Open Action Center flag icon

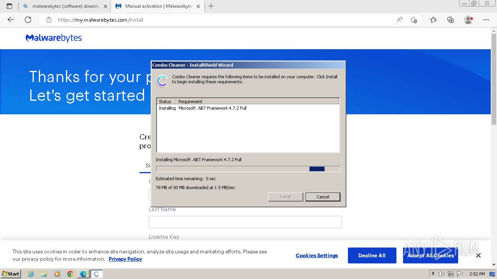(460, 274)
